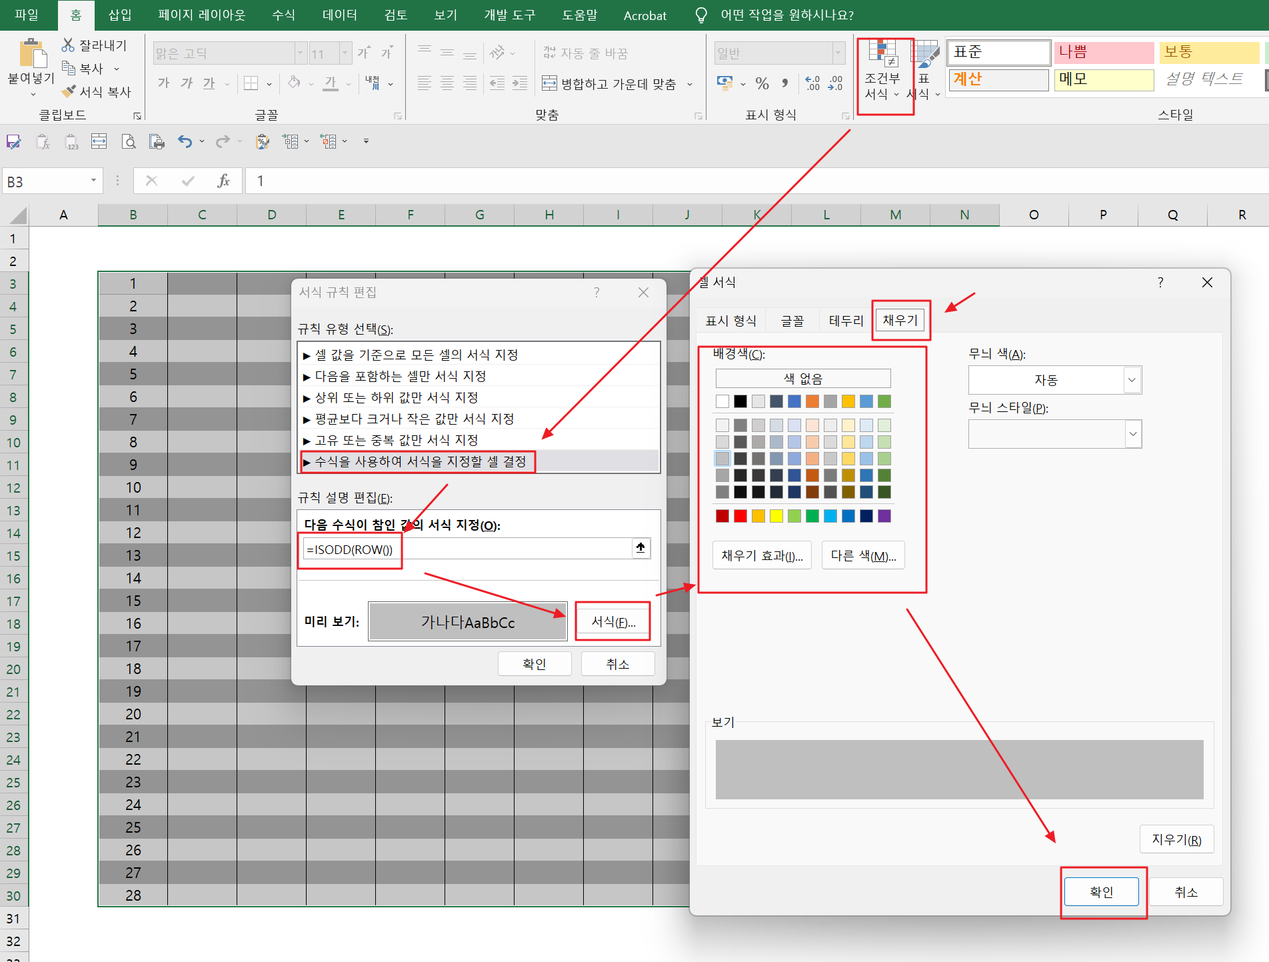Click the Fill Effects (채우기 효과) button
Image resolution: width=1269 pixels, height=962 pixels.
pos(762,555)
